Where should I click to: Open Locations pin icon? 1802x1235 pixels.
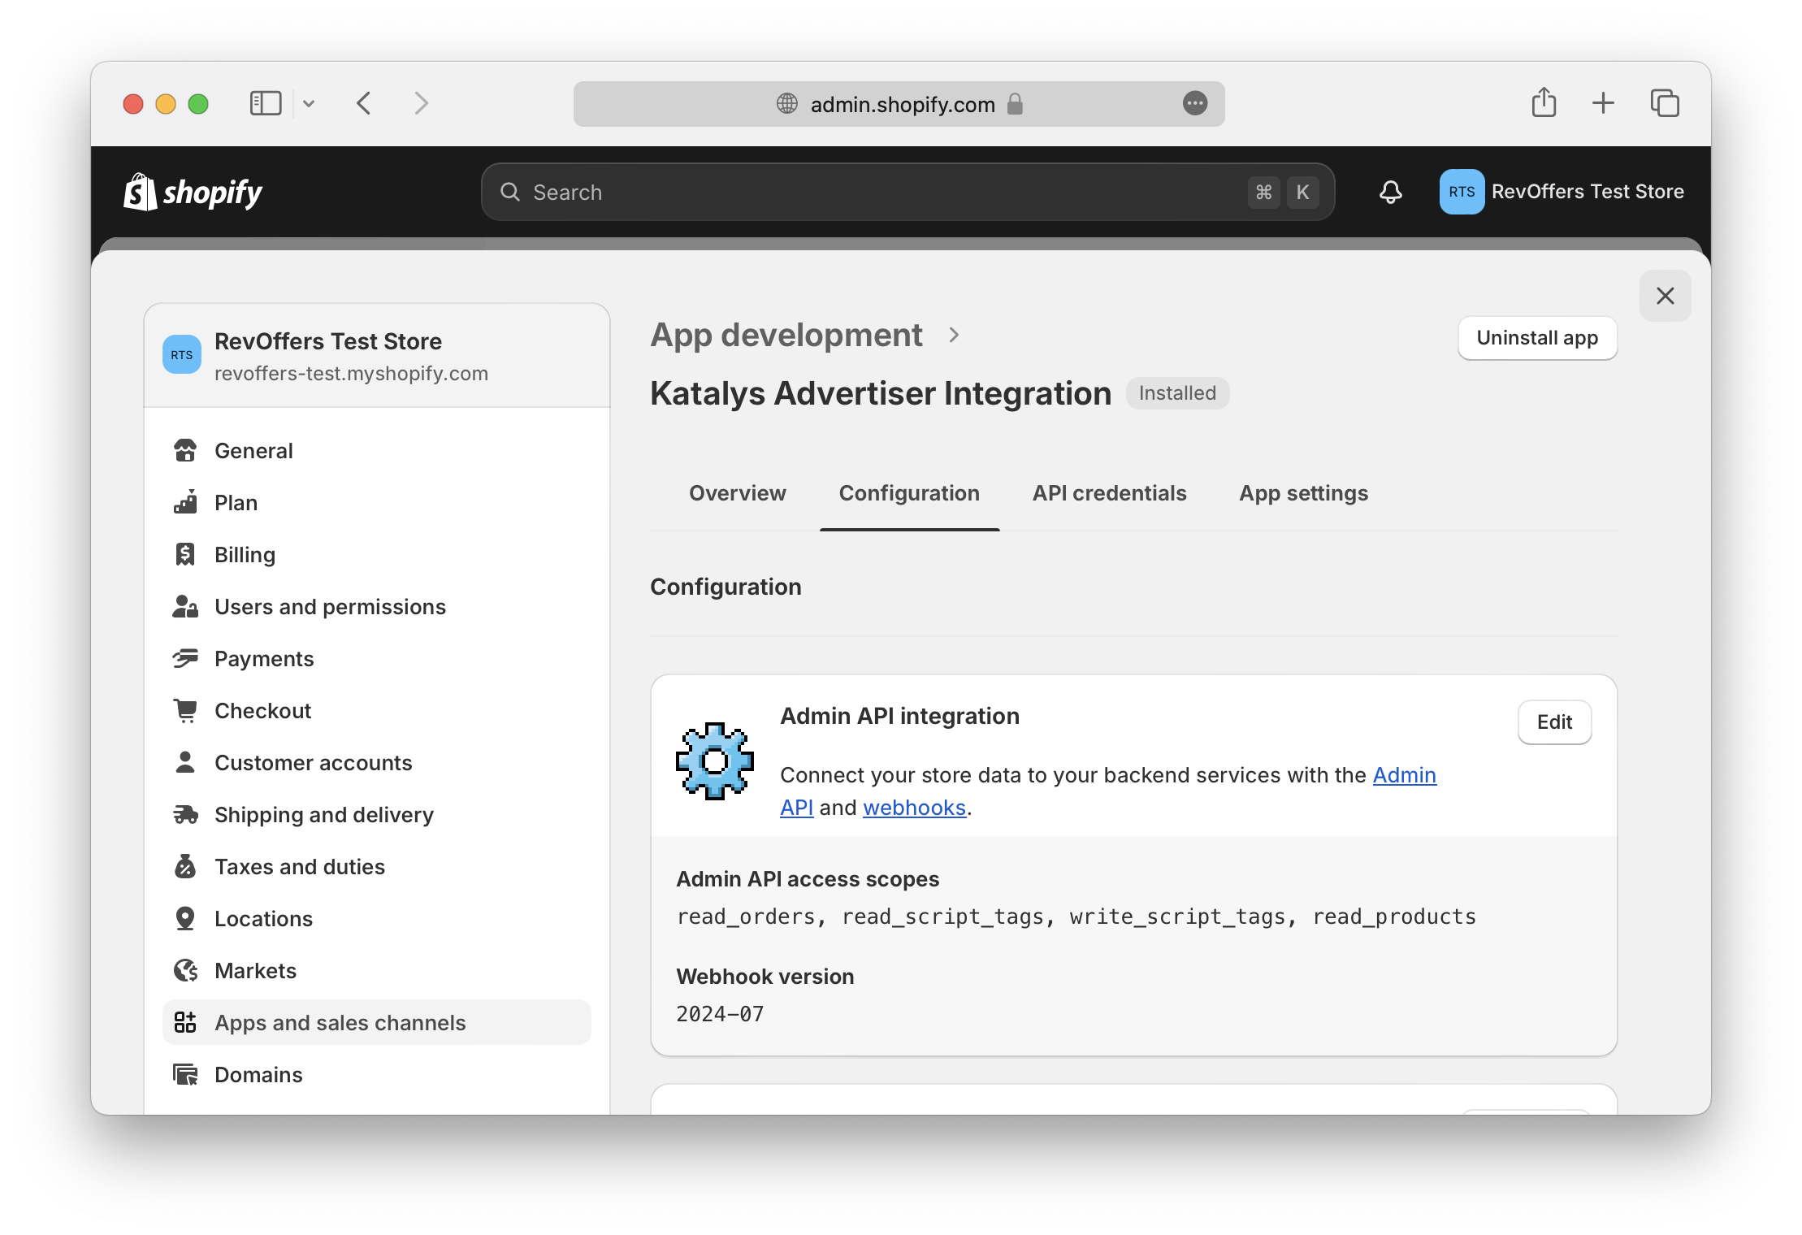click(185, 919)
